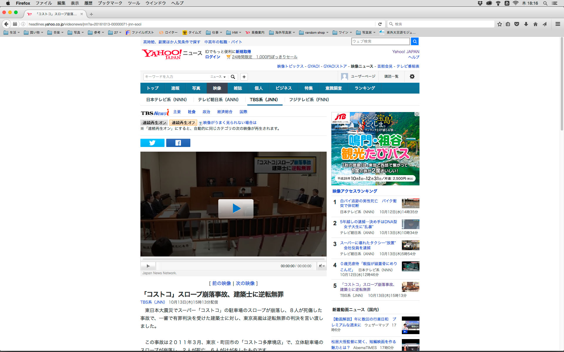564x352 pixels.
Task: Switch to the ランキング navigation tab
Action: 365,88
